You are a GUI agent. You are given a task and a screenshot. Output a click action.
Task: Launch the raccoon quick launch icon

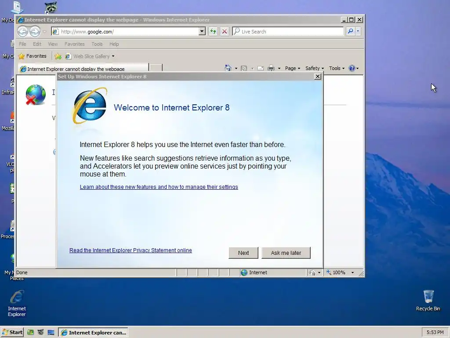[40, 332]
